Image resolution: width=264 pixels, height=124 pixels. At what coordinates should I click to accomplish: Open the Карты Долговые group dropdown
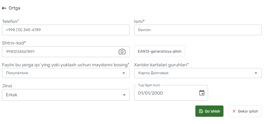[198, 73]
